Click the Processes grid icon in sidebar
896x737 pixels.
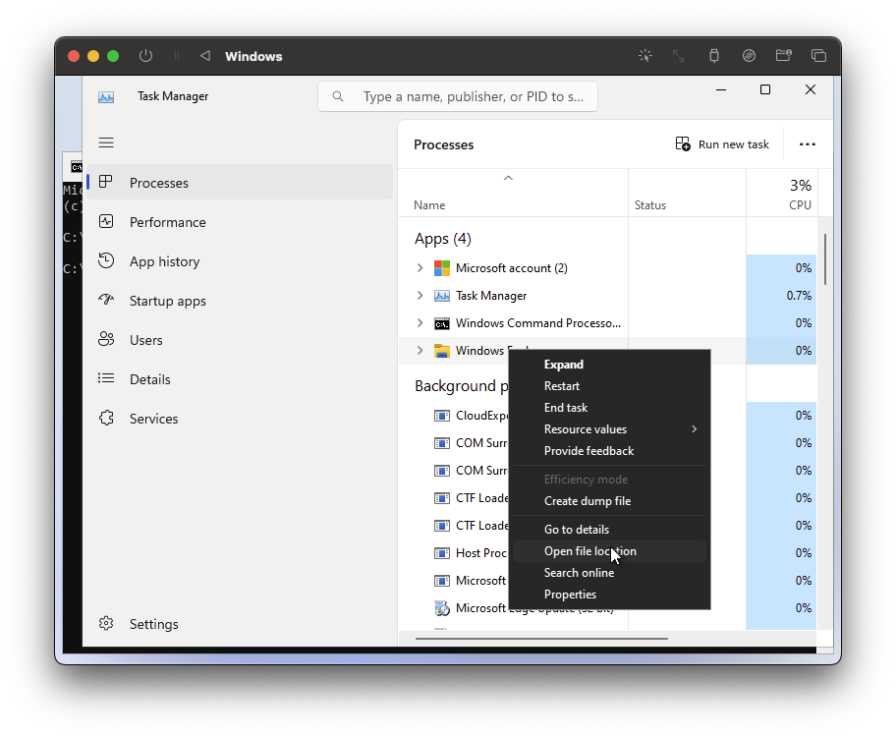[x=106, y=182]
